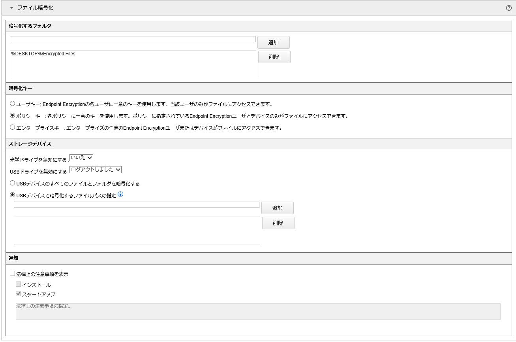Image resolution: width=516 pixels, height=342 pixels.
Task: Collapse the ファイル暗号化 section arrow
Action: tap(11, 8)
